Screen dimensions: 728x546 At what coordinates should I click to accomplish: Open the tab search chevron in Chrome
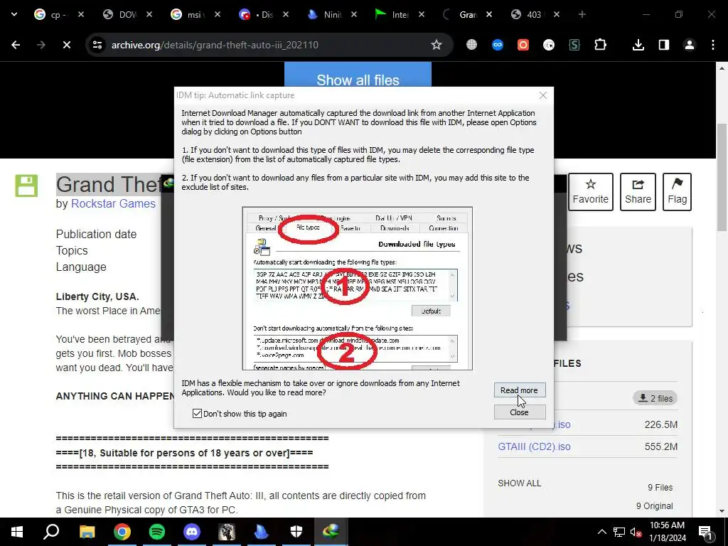(x=14, y=14)
